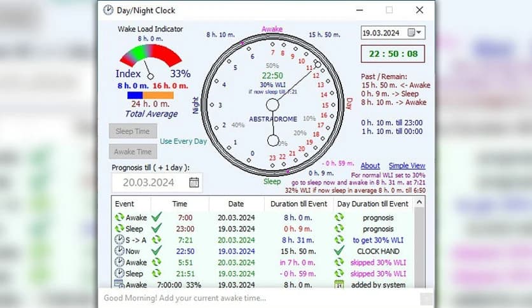Click the '0 h. 10 m. till 23:00' line

pyautogui.click(x=392, y=123)
